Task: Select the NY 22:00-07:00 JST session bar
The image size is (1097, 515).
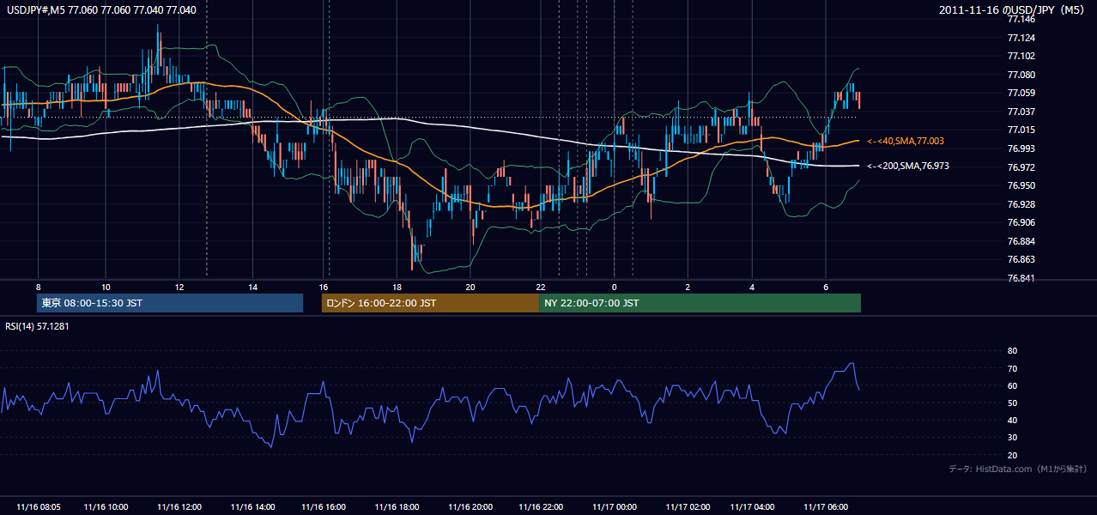Action: click(x=700, y=303)
